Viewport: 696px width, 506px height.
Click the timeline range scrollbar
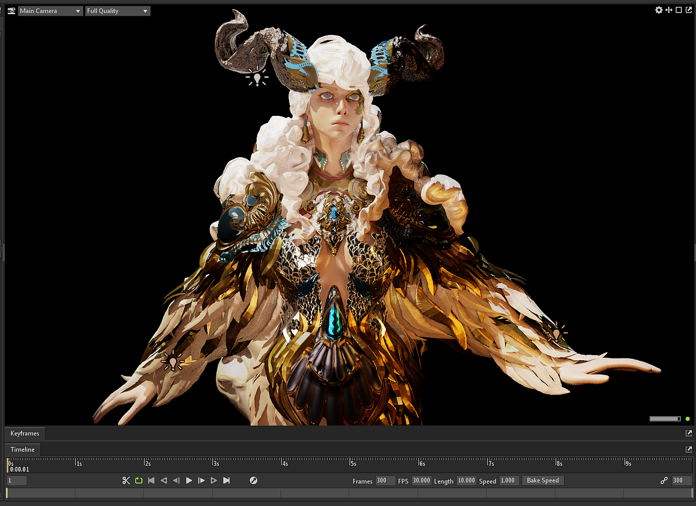pos(350,493)
